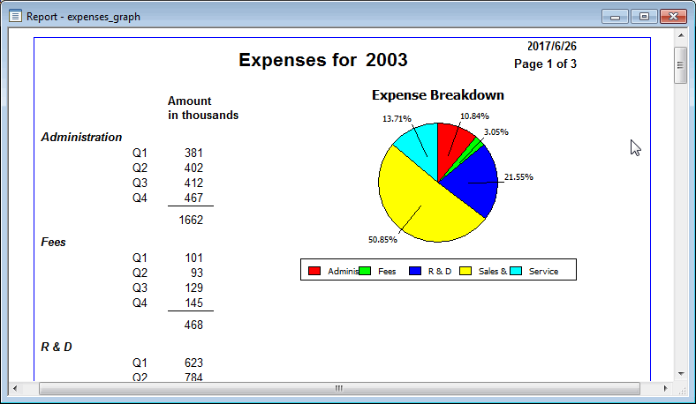Click the horizontal scrollbar left arrow
The width and height of the screenshot is (696, 404).
16,388
